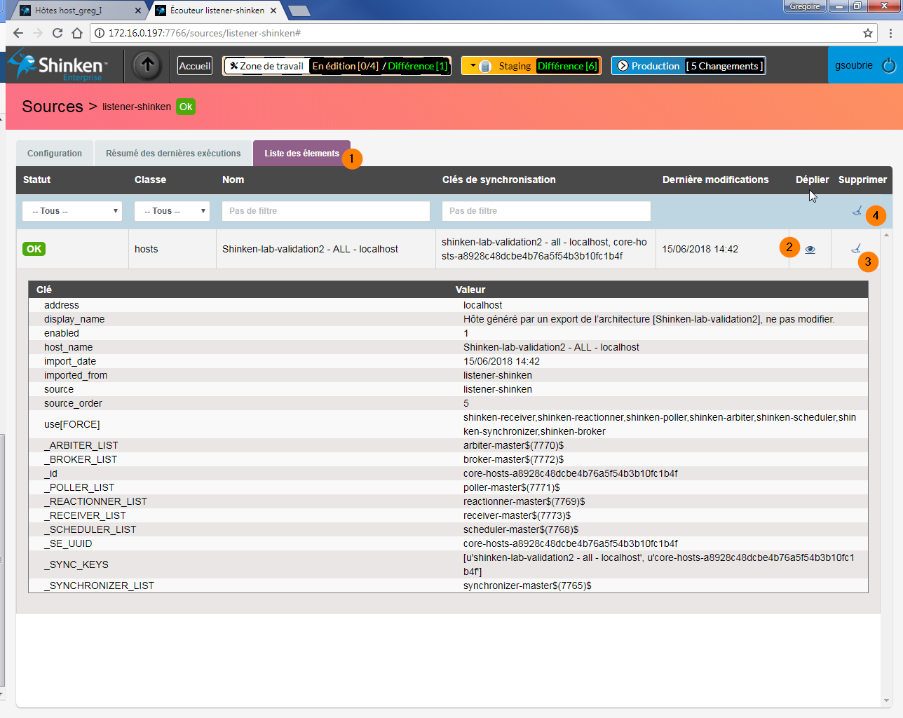Open Chrome three-dot menu
Screen dimensions: 903x718
[x=890, y=33]
